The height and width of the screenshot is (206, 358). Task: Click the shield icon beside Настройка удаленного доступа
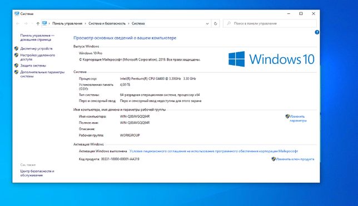(16, 55)
